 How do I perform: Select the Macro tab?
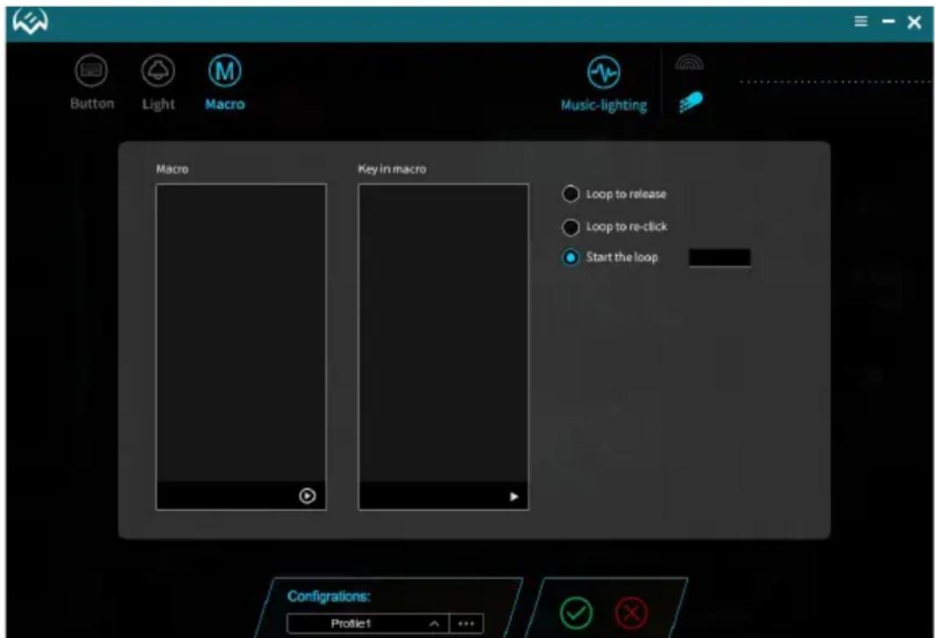click(x=225, y=82)
